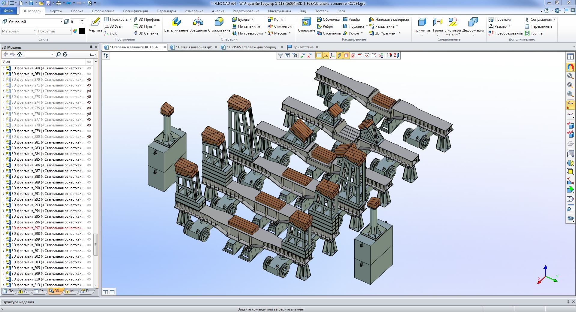Image resolution: width=576 pixels, height=312 pixels.
Task: Select the Ребро rib tool
Action: [325, 26]
